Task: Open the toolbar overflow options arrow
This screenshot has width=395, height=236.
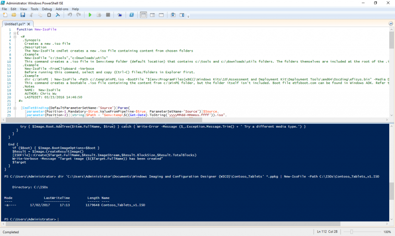Action: pyautogui.click(x=188, y=16)
